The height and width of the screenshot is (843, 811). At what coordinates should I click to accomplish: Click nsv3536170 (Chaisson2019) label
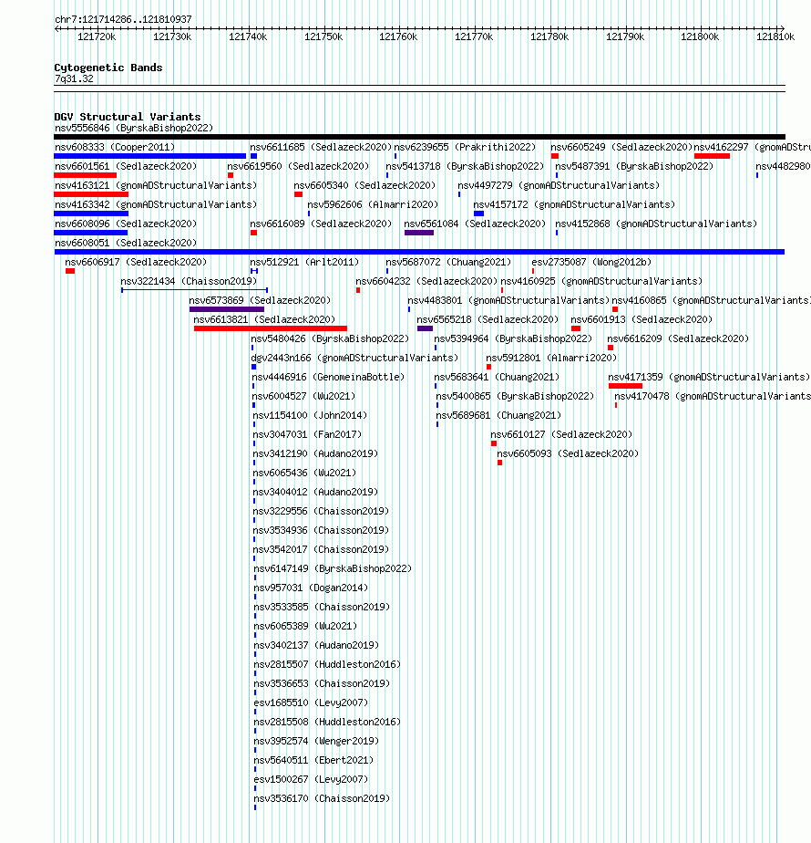click(x=322, y=798)
